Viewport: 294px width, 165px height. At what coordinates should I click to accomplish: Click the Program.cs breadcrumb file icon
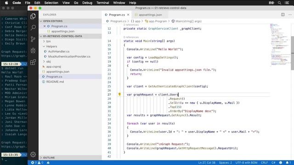click(107, 21)
